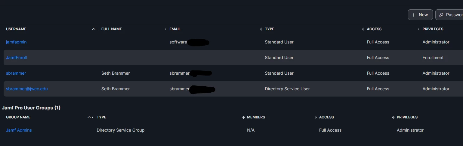Click the Jamf Pro User Groups heading

(31, 108)
